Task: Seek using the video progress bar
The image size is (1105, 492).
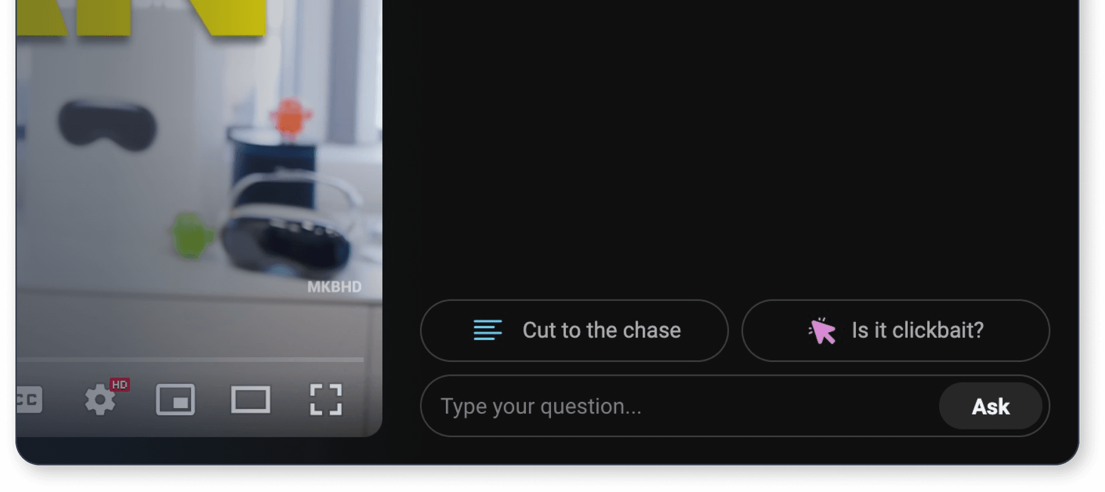Action: (x=190, y=360)
